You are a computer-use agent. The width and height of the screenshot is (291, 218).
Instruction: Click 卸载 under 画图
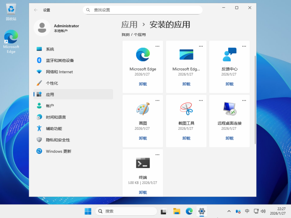click(143, 138)
